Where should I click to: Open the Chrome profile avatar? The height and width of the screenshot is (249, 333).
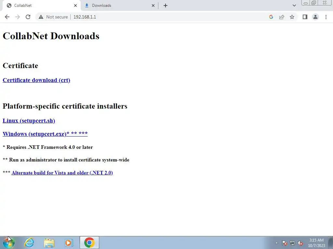click(315, 17)
